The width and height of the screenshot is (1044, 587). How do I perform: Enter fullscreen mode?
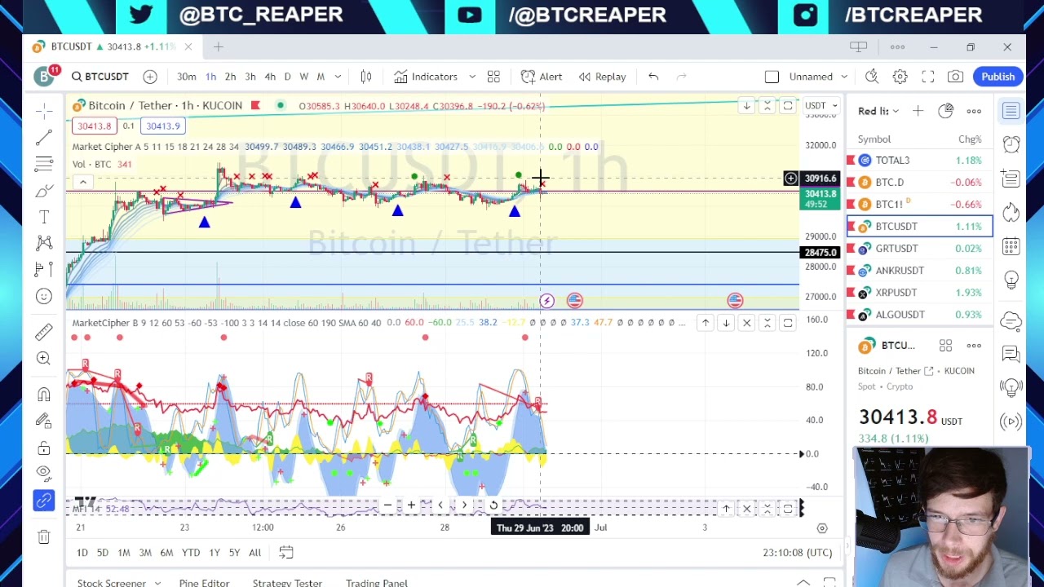coord(927,77)
